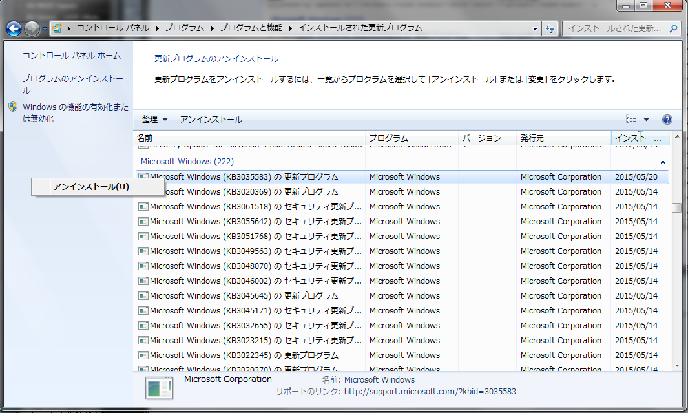Select the KB3051768 セキュリティ更新 name text
This screenshot has width=688, height=413.
256,237
